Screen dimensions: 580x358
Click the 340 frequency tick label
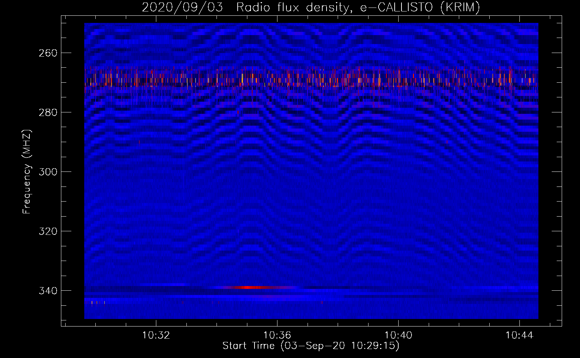click(x=48, y=291)
